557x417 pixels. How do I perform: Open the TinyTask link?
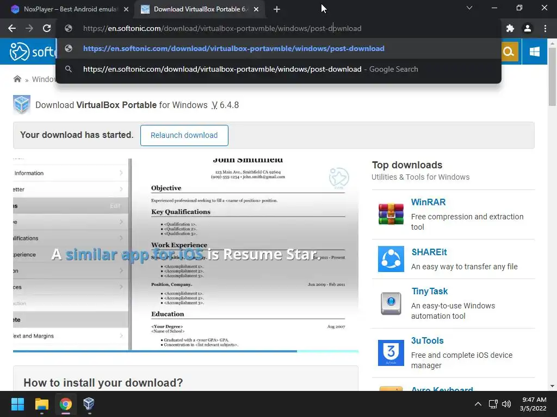tap(430, 292)
